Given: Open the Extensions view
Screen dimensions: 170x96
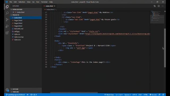Looking at the screenshot, I should (7, 33).
